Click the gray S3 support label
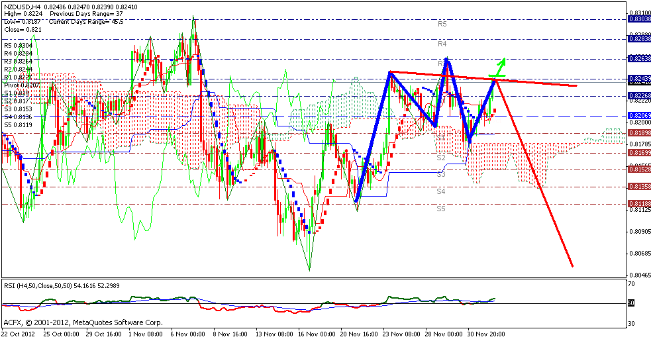 click(440, 174)
